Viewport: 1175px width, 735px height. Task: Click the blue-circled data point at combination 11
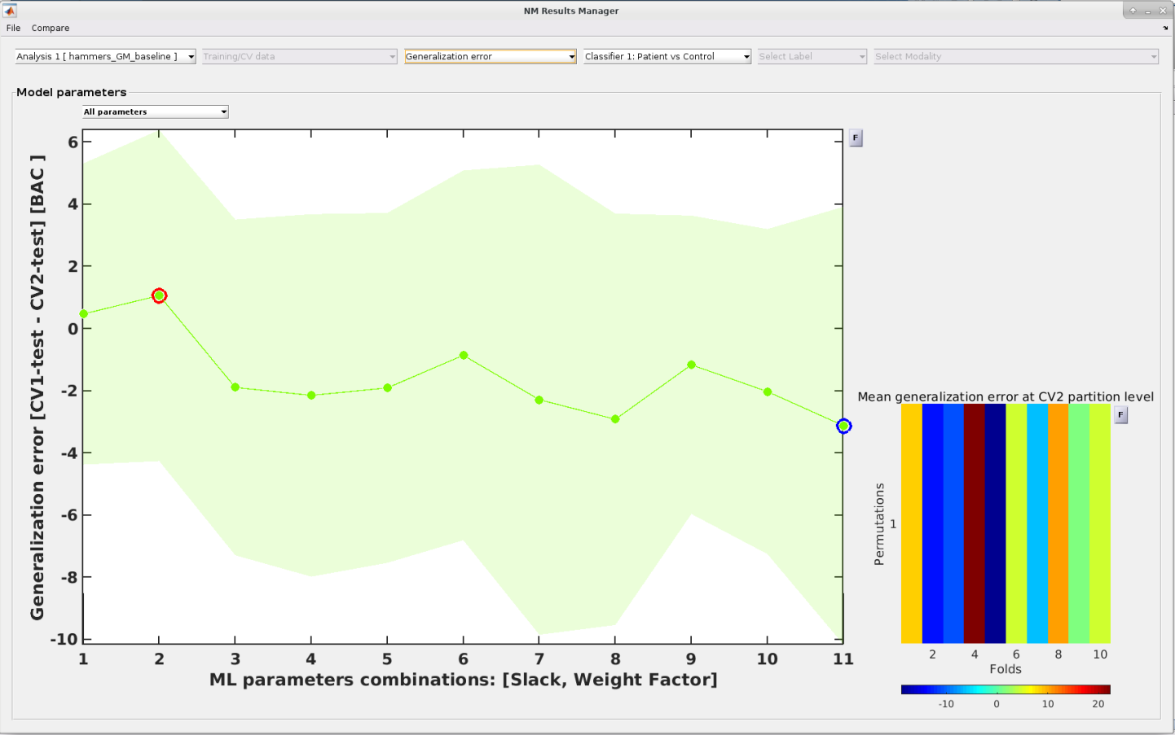click(x=843, y=426)
